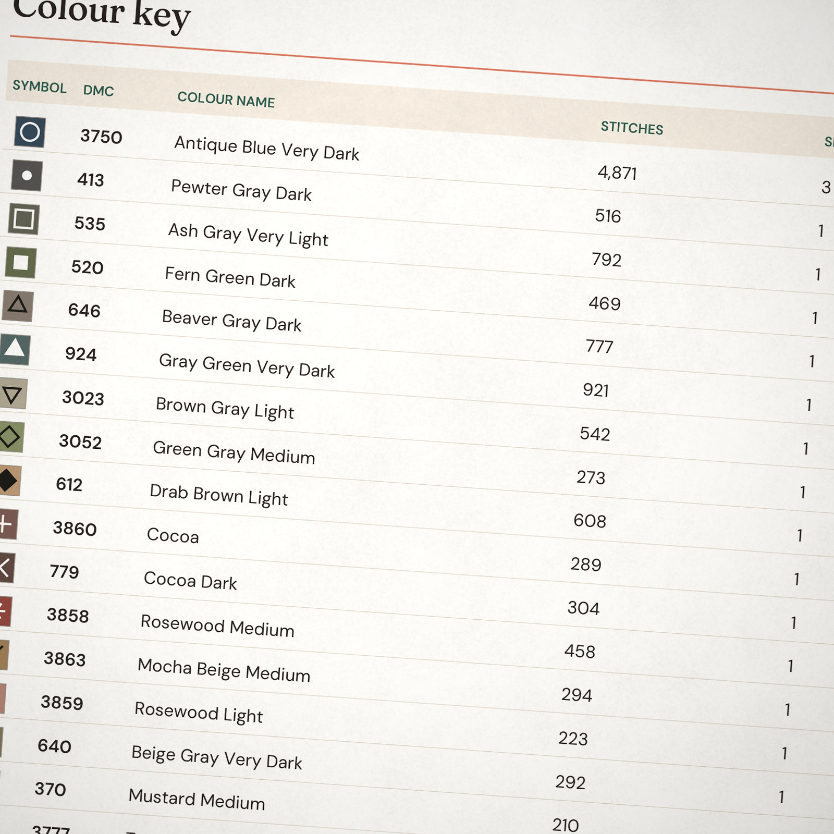Click the DMC code 779
834x834 pixels.
[64, 572]
